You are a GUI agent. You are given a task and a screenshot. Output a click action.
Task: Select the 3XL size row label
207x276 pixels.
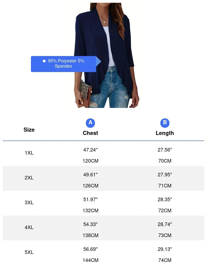29,203
